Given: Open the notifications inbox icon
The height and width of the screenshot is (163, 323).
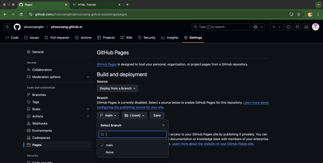Looking at the screenshot, I should 306,27.
